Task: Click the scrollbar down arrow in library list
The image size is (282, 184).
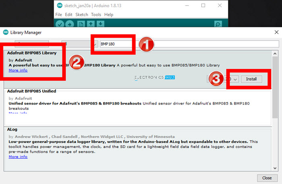Action: 275,168
